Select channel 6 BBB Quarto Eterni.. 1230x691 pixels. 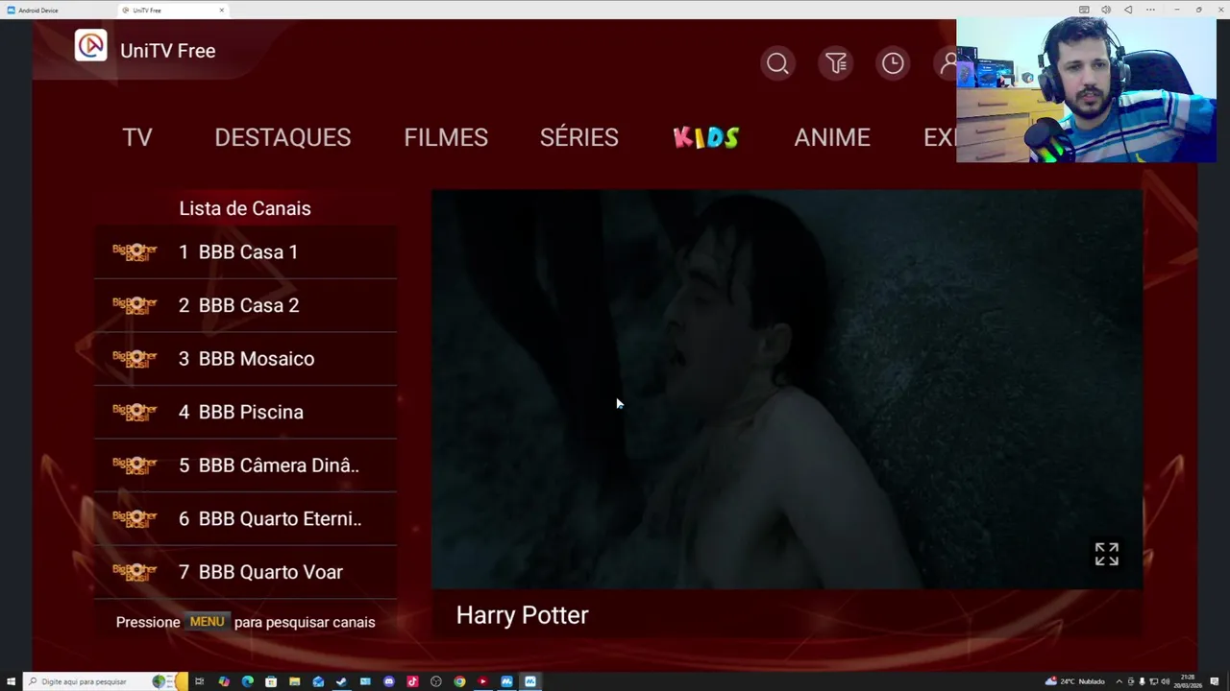[245, 519]
